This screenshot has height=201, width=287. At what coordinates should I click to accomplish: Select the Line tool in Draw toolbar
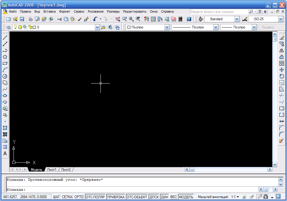click(5, 38)
